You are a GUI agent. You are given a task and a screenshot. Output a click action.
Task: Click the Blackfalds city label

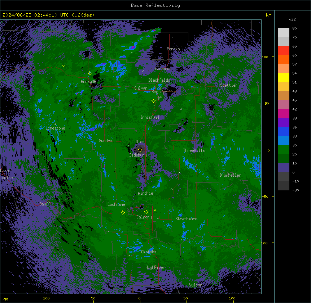click(159, 80)
